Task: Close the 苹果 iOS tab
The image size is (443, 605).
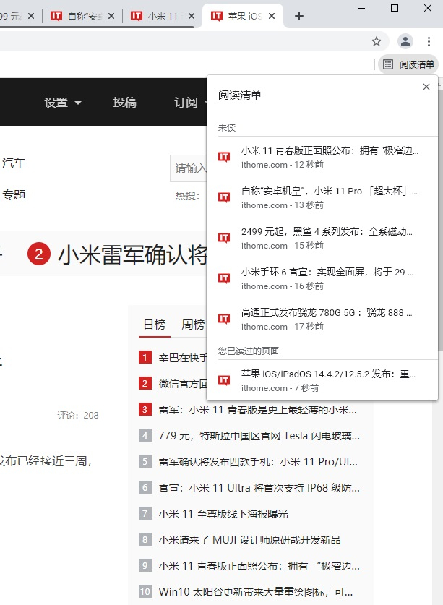Action: [x=272, y=16]
